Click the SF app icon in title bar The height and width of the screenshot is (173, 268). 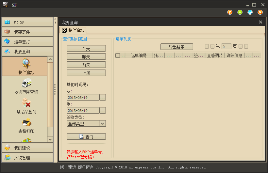point(6,5)
